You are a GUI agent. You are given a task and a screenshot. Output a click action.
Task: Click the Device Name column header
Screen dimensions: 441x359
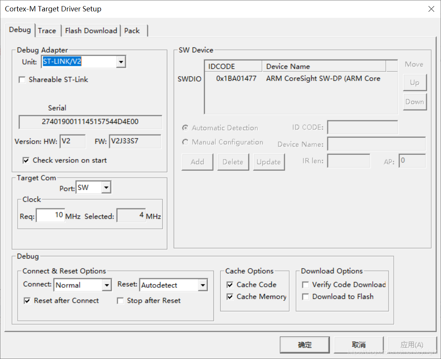(x=324, y=66)
